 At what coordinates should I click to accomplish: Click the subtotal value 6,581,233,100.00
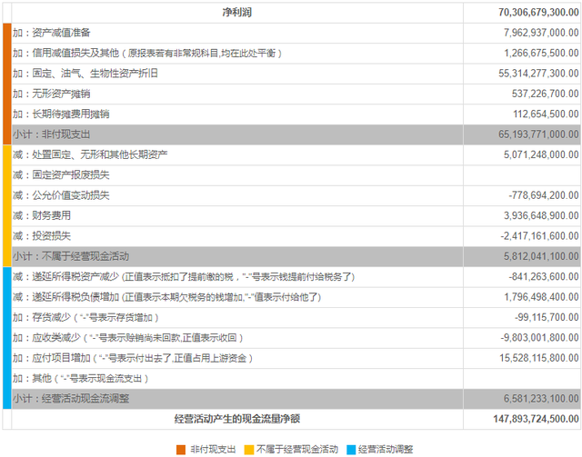pyautogui.click(x=541, y=399)
